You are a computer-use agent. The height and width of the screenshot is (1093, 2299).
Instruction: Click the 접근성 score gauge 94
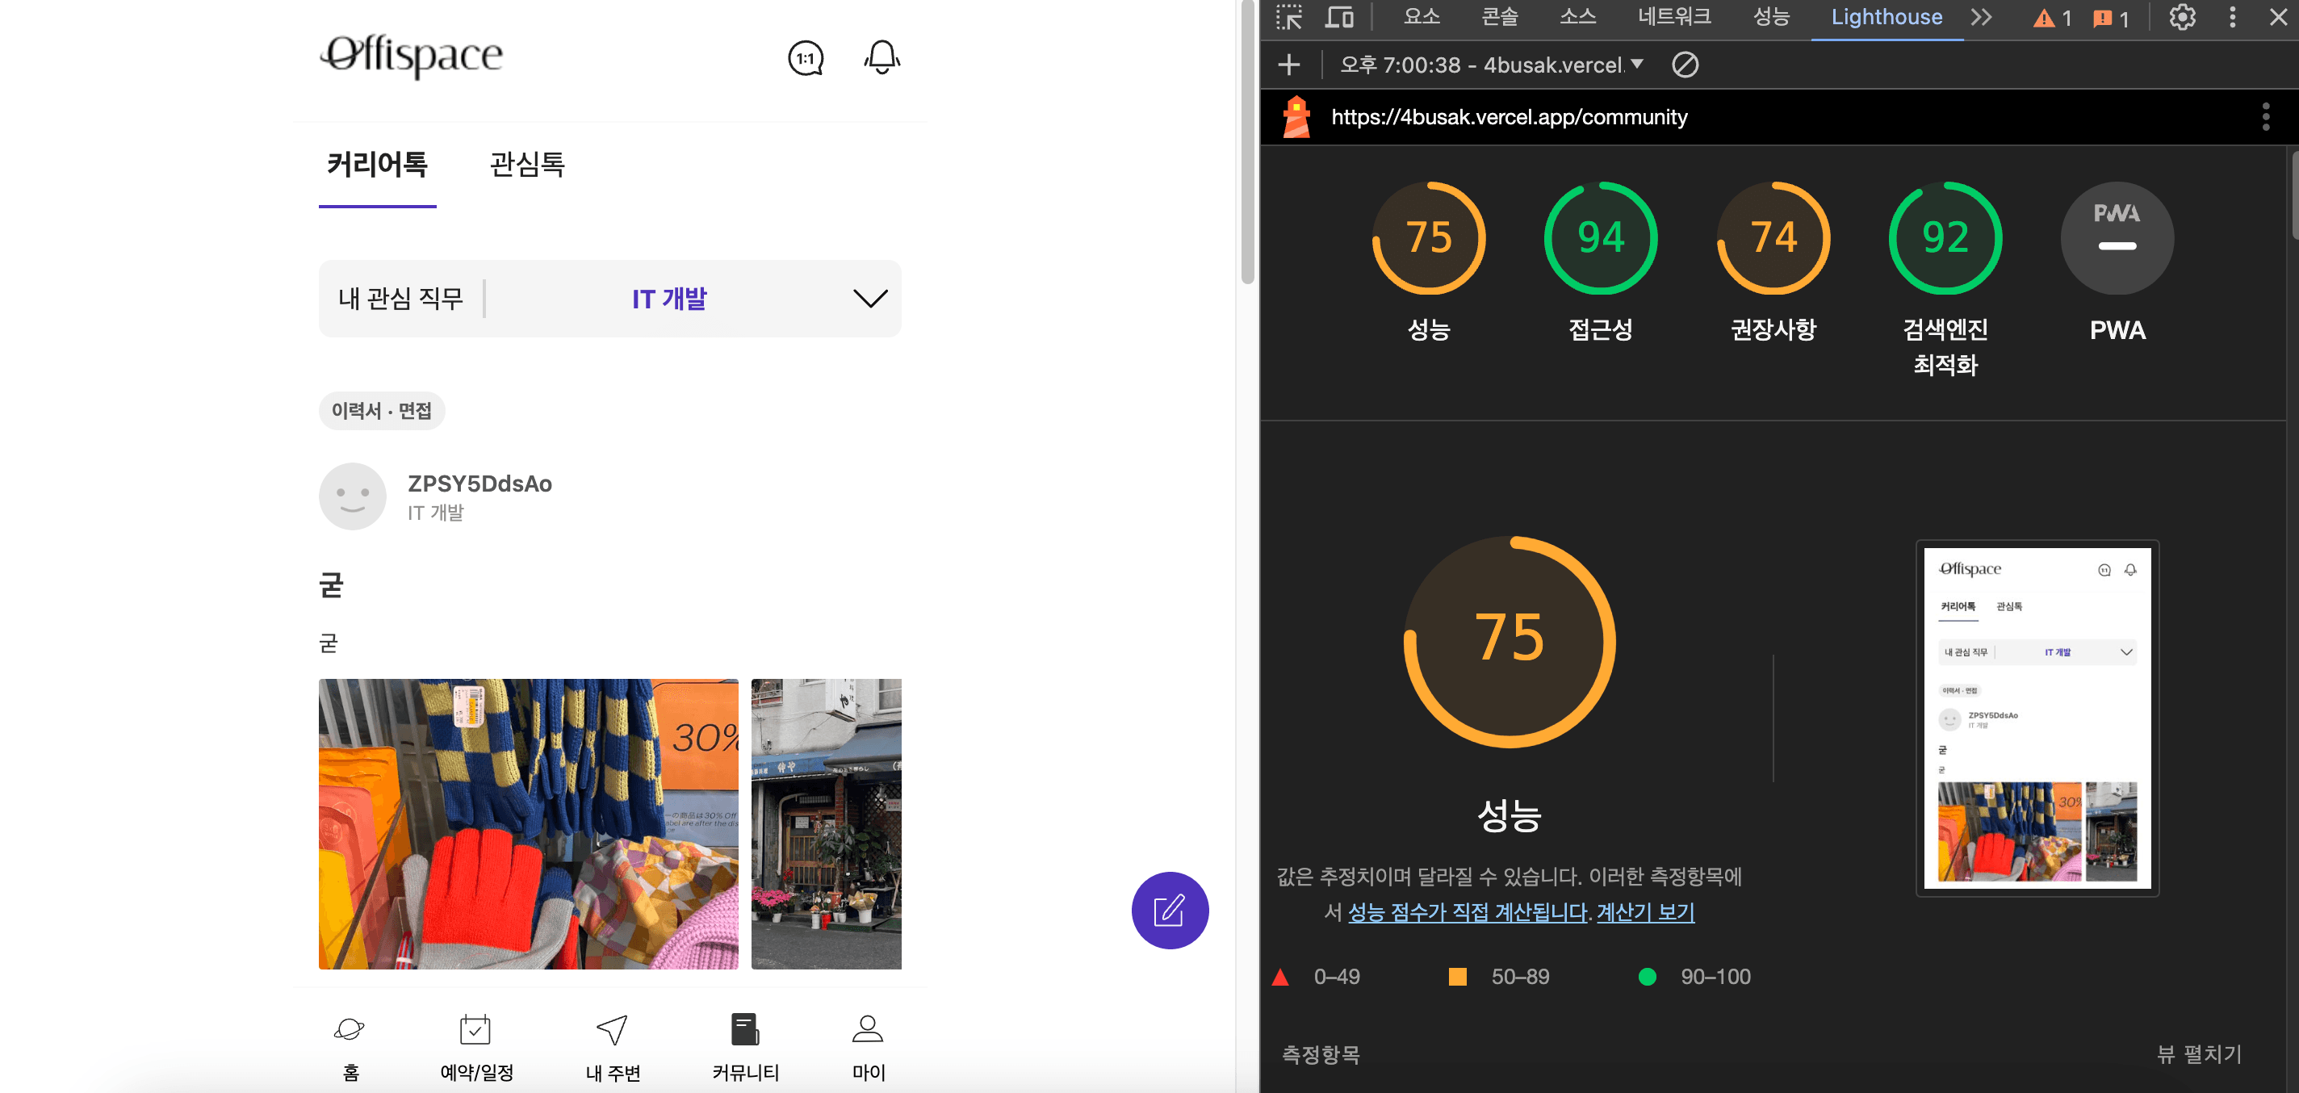pyautogui.click(x=1600, y=238)
